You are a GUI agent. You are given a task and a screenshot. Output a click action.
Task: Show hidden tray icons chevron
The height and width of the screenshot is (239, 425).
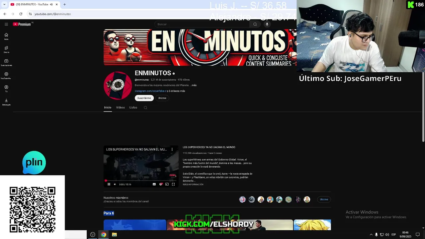(371, 234)
